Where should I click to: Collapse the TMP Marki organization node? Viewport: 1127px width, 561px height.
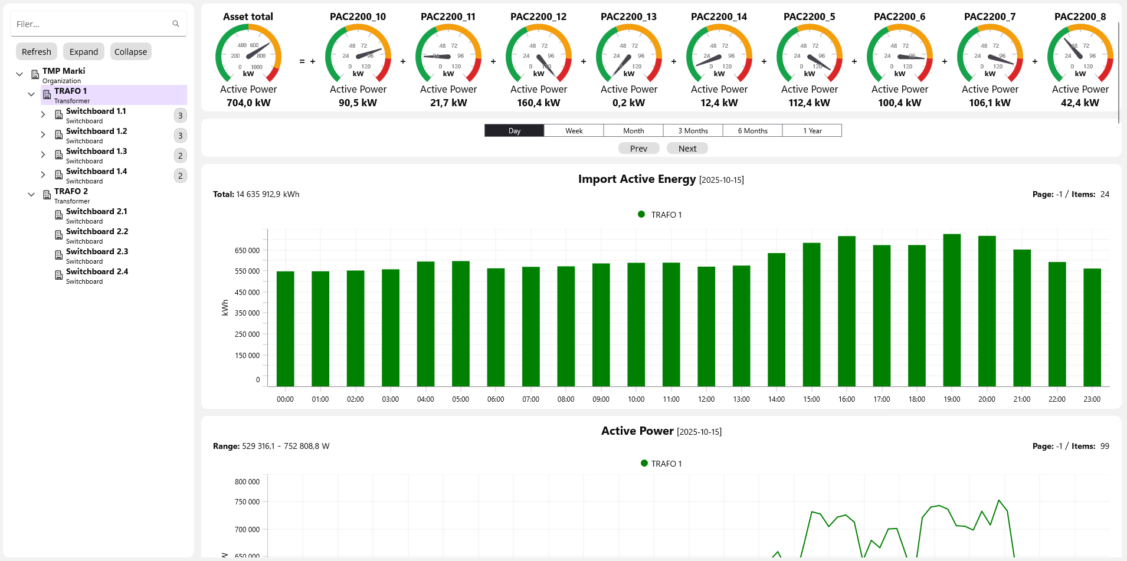(19, 74)
